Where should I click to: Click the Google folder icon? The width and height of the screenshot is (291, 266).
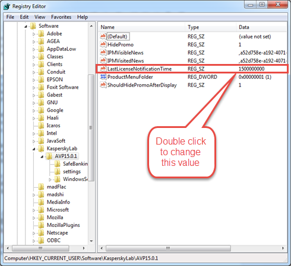(x=41, y=110)
